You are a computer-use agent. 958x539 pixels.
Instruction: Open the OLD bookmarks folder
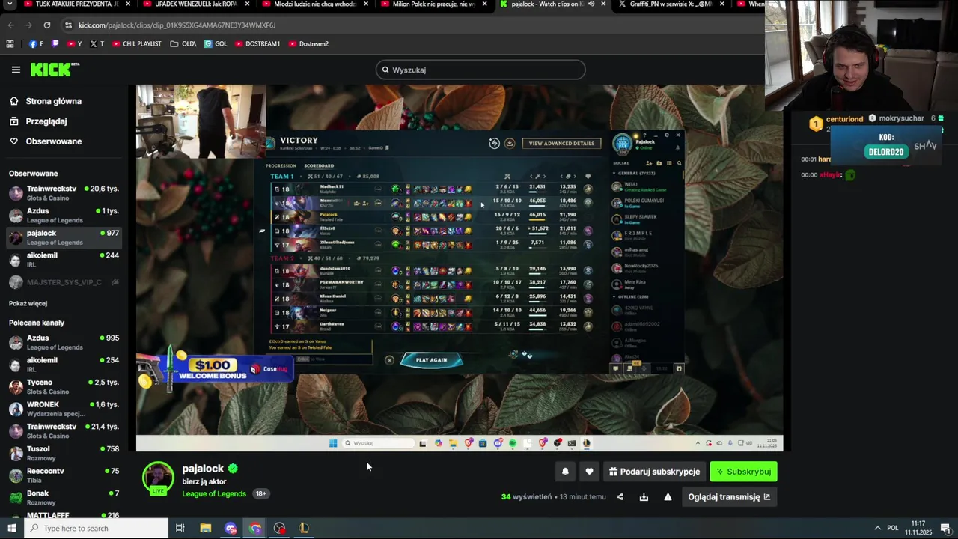[x=183, y=43]
